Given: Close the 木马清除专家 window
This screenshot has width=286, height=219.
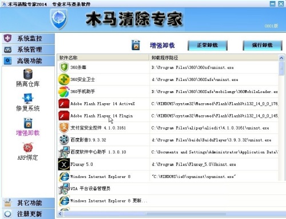Looking at the screenshot, I should pyautogui.click(x=281, y=3).
